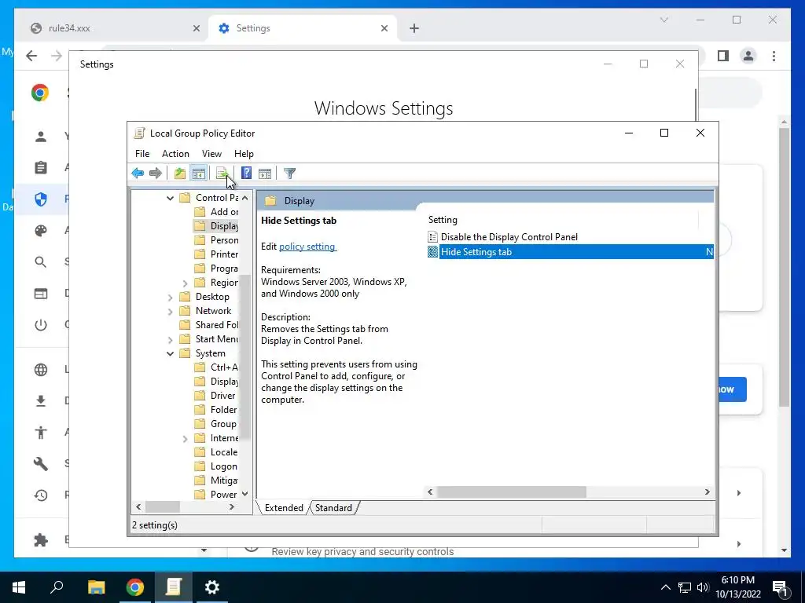
Task: Click Chrome's side panel icon
Action: (723, 56)
